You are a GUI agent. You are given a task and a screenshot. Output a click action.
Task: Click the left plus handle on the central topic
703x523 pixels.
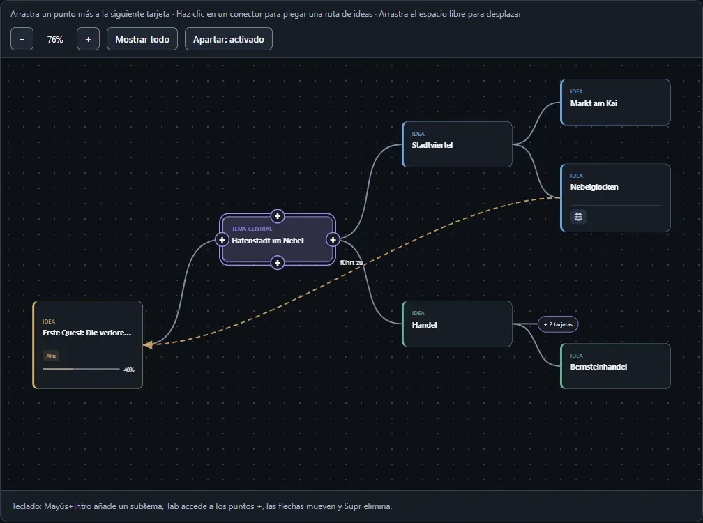tap(222, 240)
